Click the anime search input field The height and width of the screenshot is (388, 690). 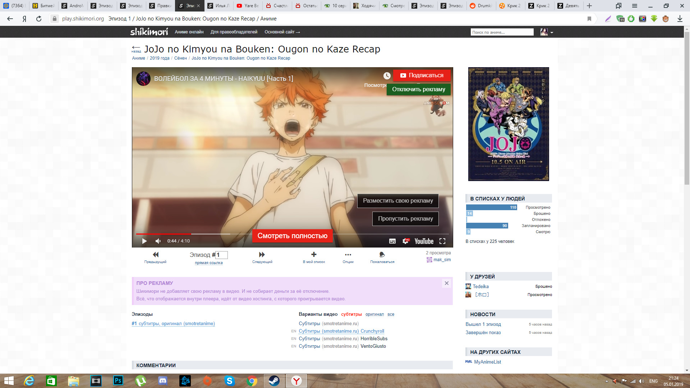click(502, 32)
